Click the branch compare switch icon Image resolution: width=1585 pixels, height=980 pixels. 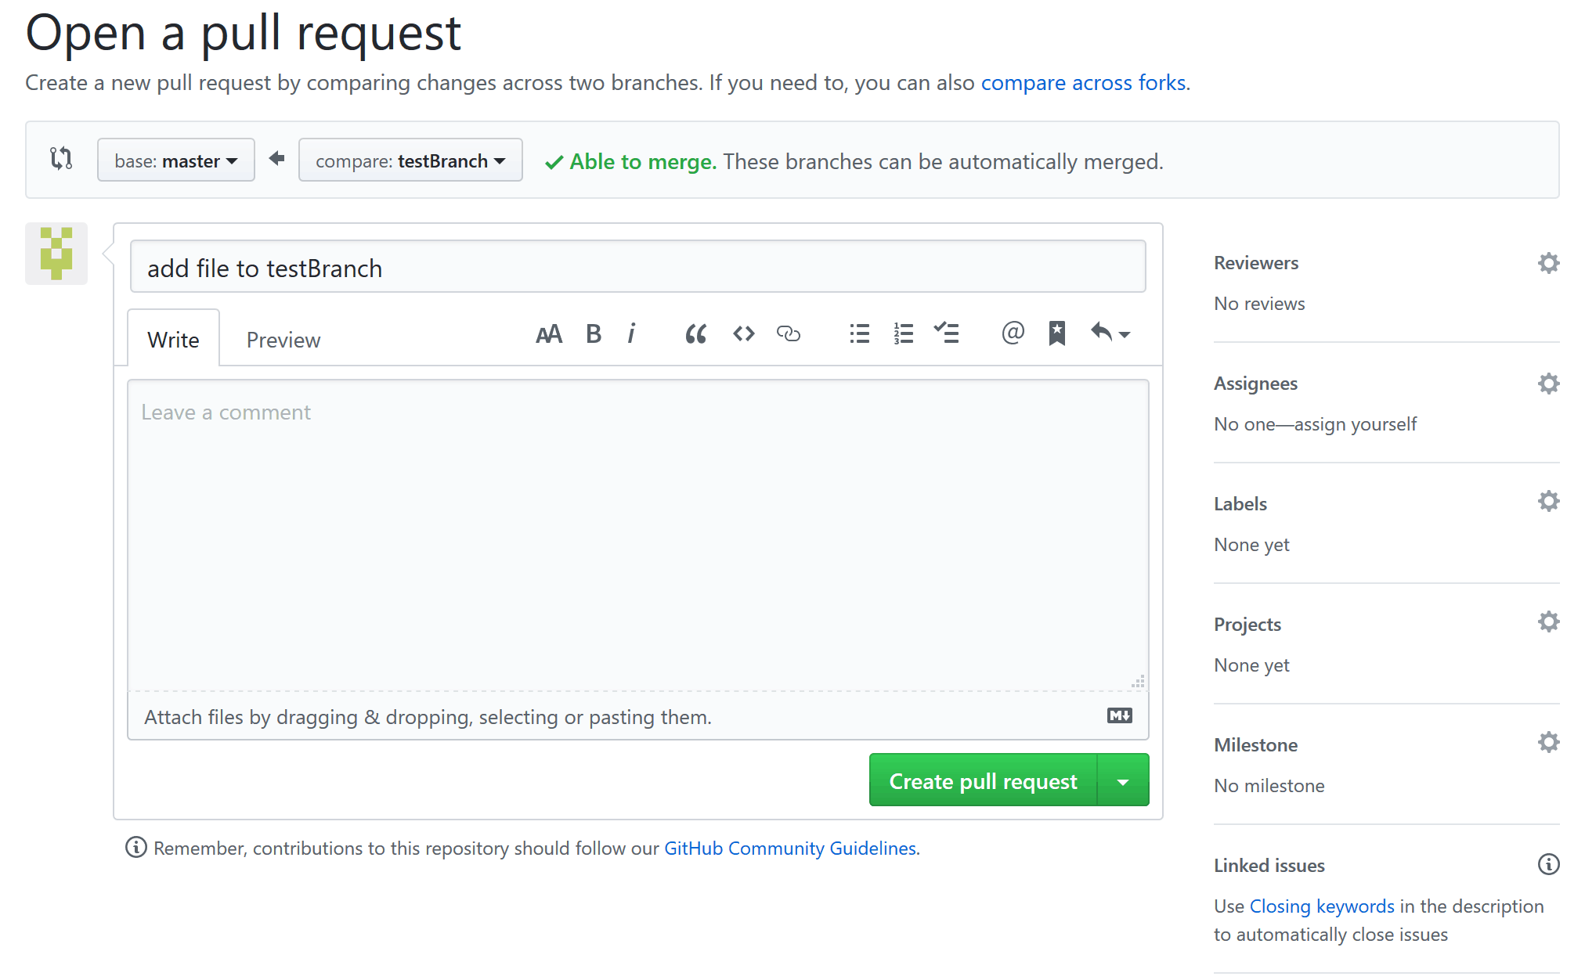(61, 159)
